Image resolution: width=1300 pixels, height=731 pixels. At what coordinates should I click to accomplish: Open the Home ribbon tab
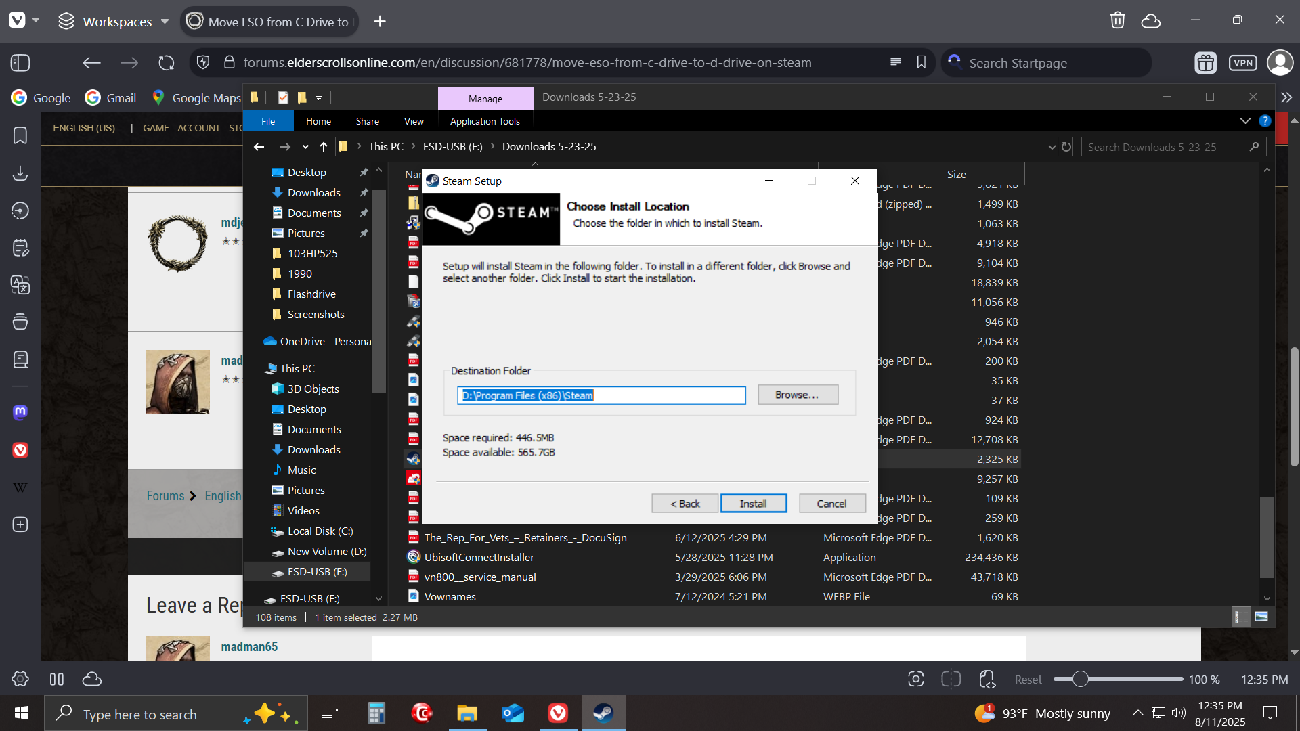(x=318, y=121)
